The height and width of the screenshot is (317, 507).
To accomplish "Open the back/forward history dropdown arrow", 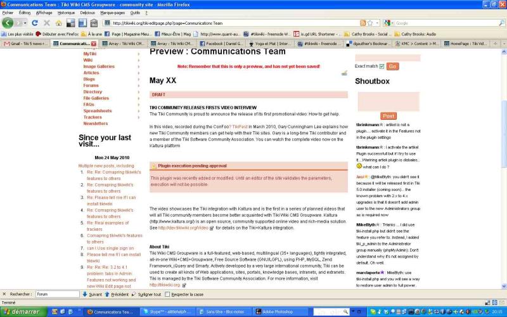I will [x=25, y=23].
